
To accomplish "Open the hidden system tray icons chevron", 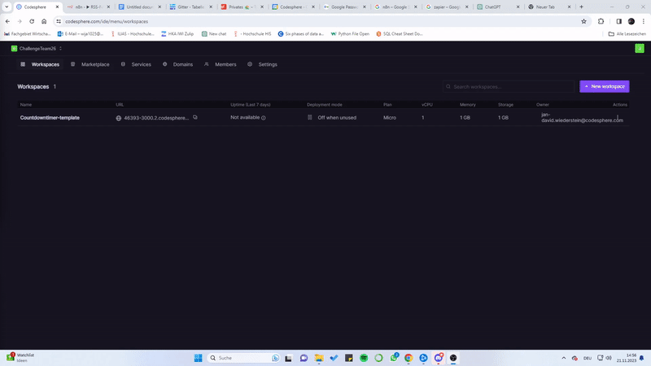I will [x=564, y=358].
